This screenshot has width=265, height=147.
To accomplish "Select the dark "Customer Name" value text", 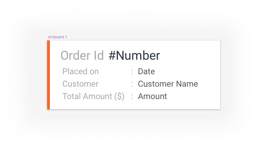I will (x=168, y=84).
